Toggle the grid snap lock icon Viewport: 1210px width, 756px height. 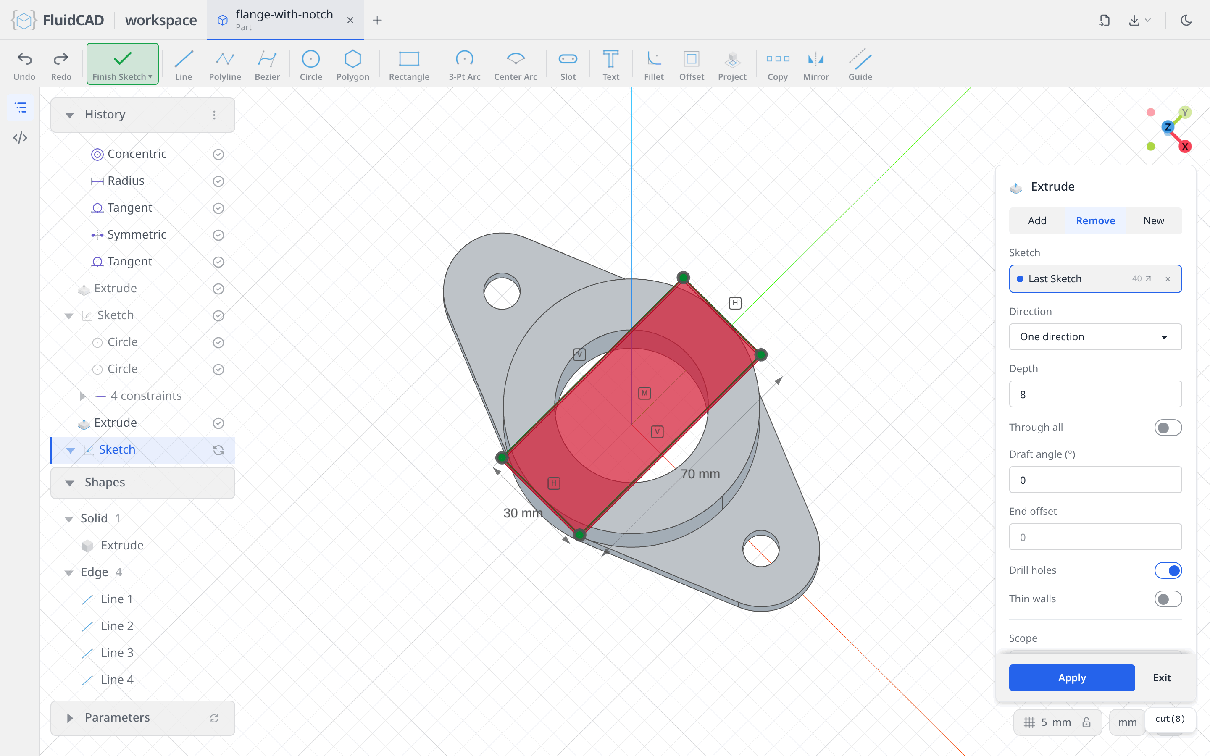[x=1086, y=722]
